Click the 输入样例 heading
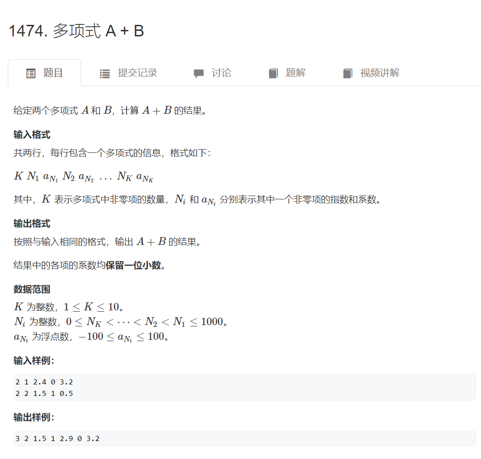 click(x=34, y=360)
